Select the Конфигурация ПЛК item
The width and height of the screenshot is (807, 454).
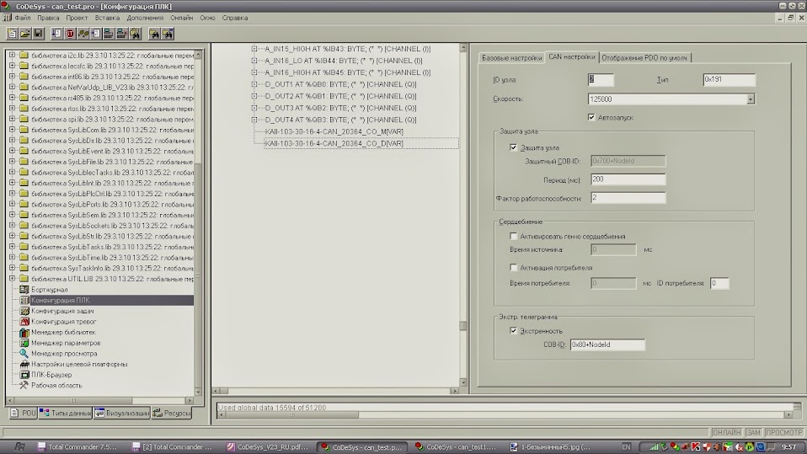[x=60, y=300]
